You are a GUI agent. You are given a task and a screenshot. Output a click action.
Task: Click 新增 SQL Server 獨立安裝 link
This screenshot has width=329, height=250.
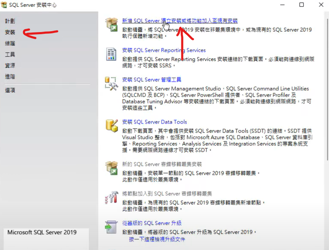[x=180, y=21]
